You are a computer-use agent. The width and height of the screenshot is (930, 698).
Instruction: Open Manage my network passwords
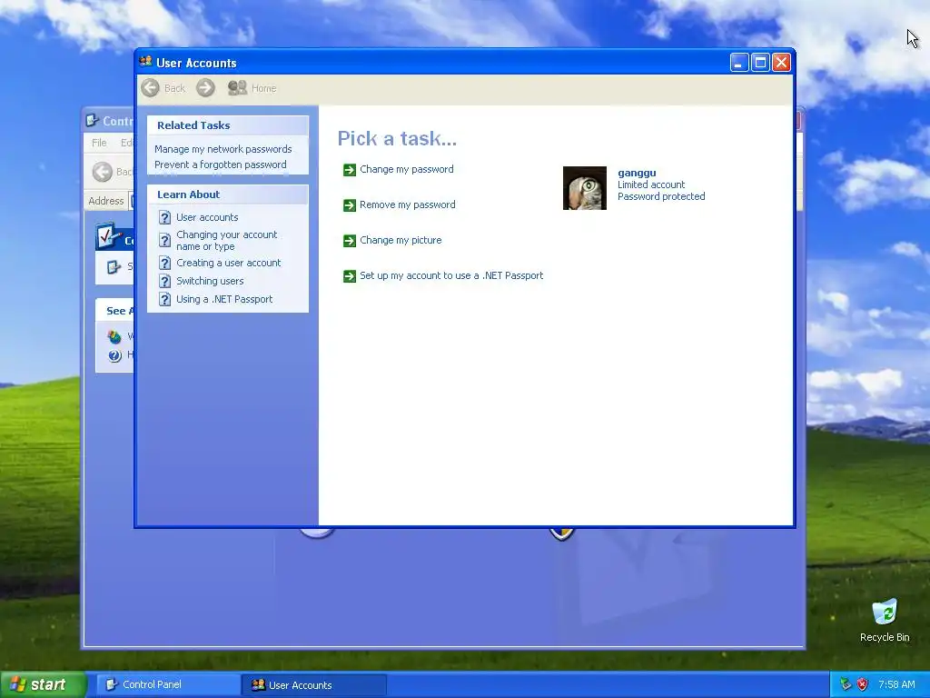click(223, 149)
